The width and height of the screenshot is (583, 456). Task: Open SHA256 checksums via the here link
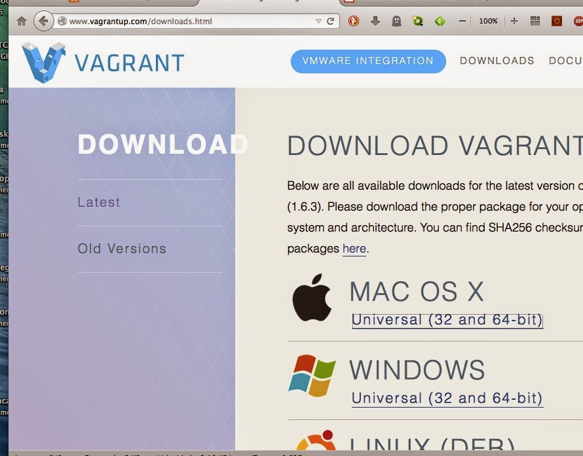354,249
